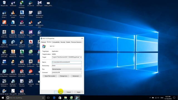178x100 pixels.
Task: Open the Action Center notifications icon
Action: 174,97
